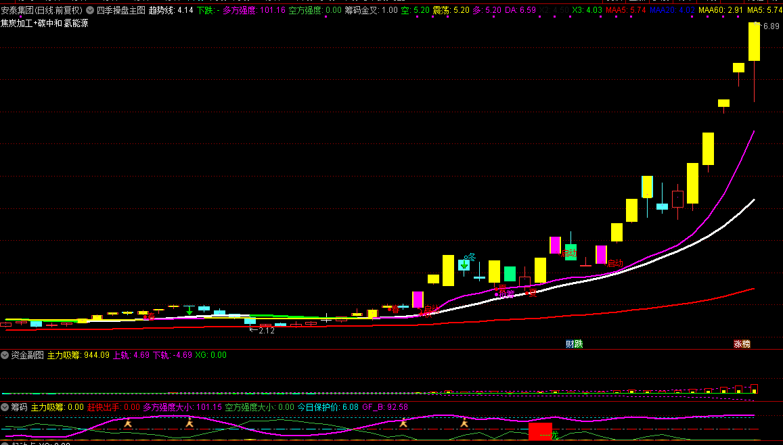Screen dimensions: 783x445
Task: Click the fourth running-figure icon in 筹码 panel
Action: pyautogui.click(x=464, y=423)
